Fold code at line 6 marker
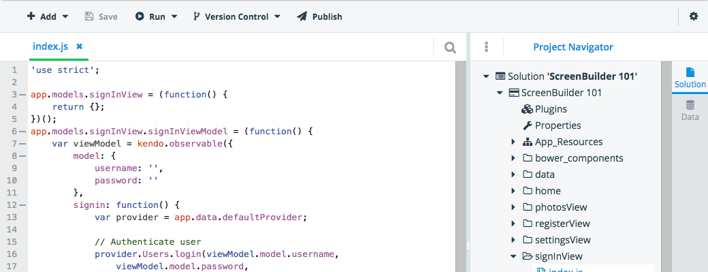Image resolution: width=708 pixels, height=272 pixels. (x=22, y=132)
